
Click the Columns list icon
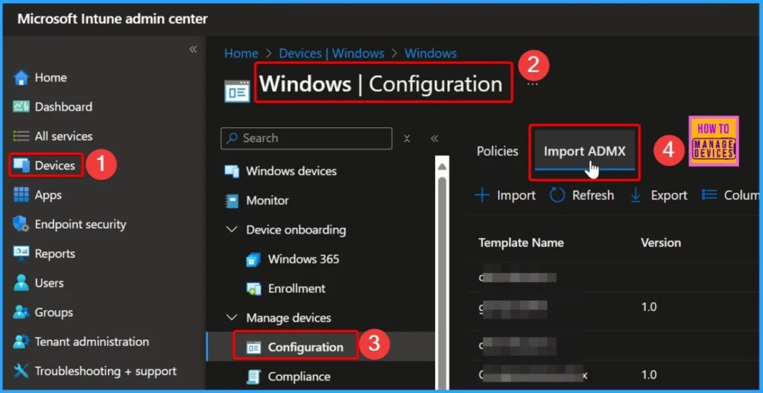709,195
